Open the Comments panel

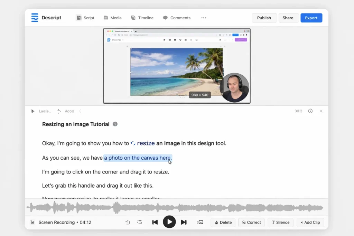(177, 18)
